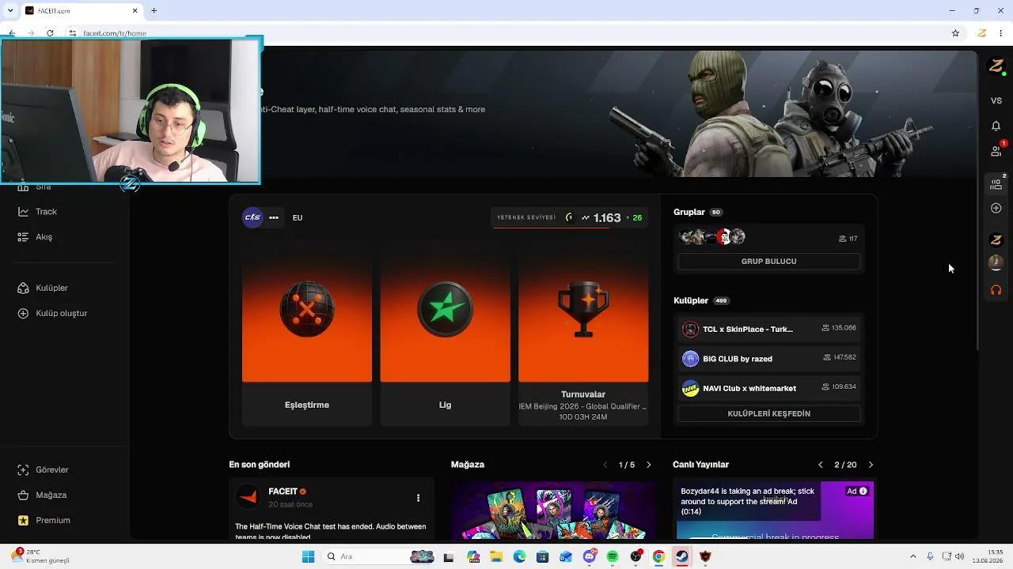Image resolution: width=1013 pixels, height=569 pixels.
Task: Select the second party member avatar
Action: [996, 262]
